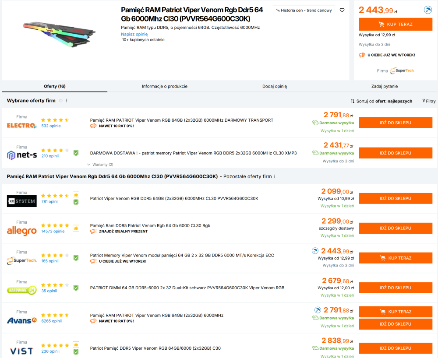Open the Sortuj od ofert sorting dropdown
438x358 pixels.
coord(381,101)
